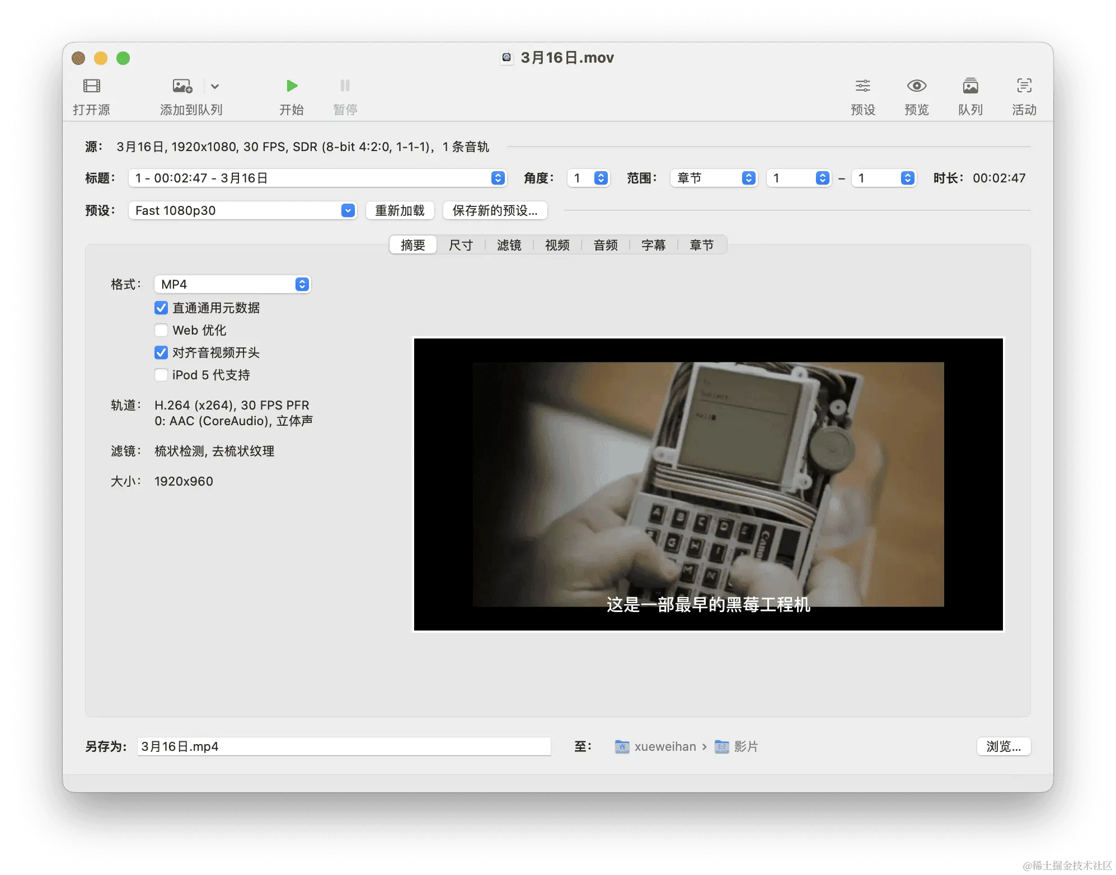The width and height of the screenshot is (1116, 875).
Task: Enable Web 优化 option
Action: click(x=161, y=330)
